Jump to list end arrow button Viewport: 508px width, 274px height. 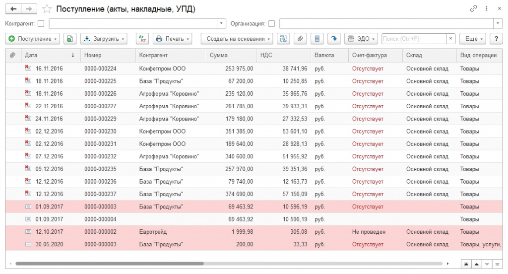coord(497,264)
